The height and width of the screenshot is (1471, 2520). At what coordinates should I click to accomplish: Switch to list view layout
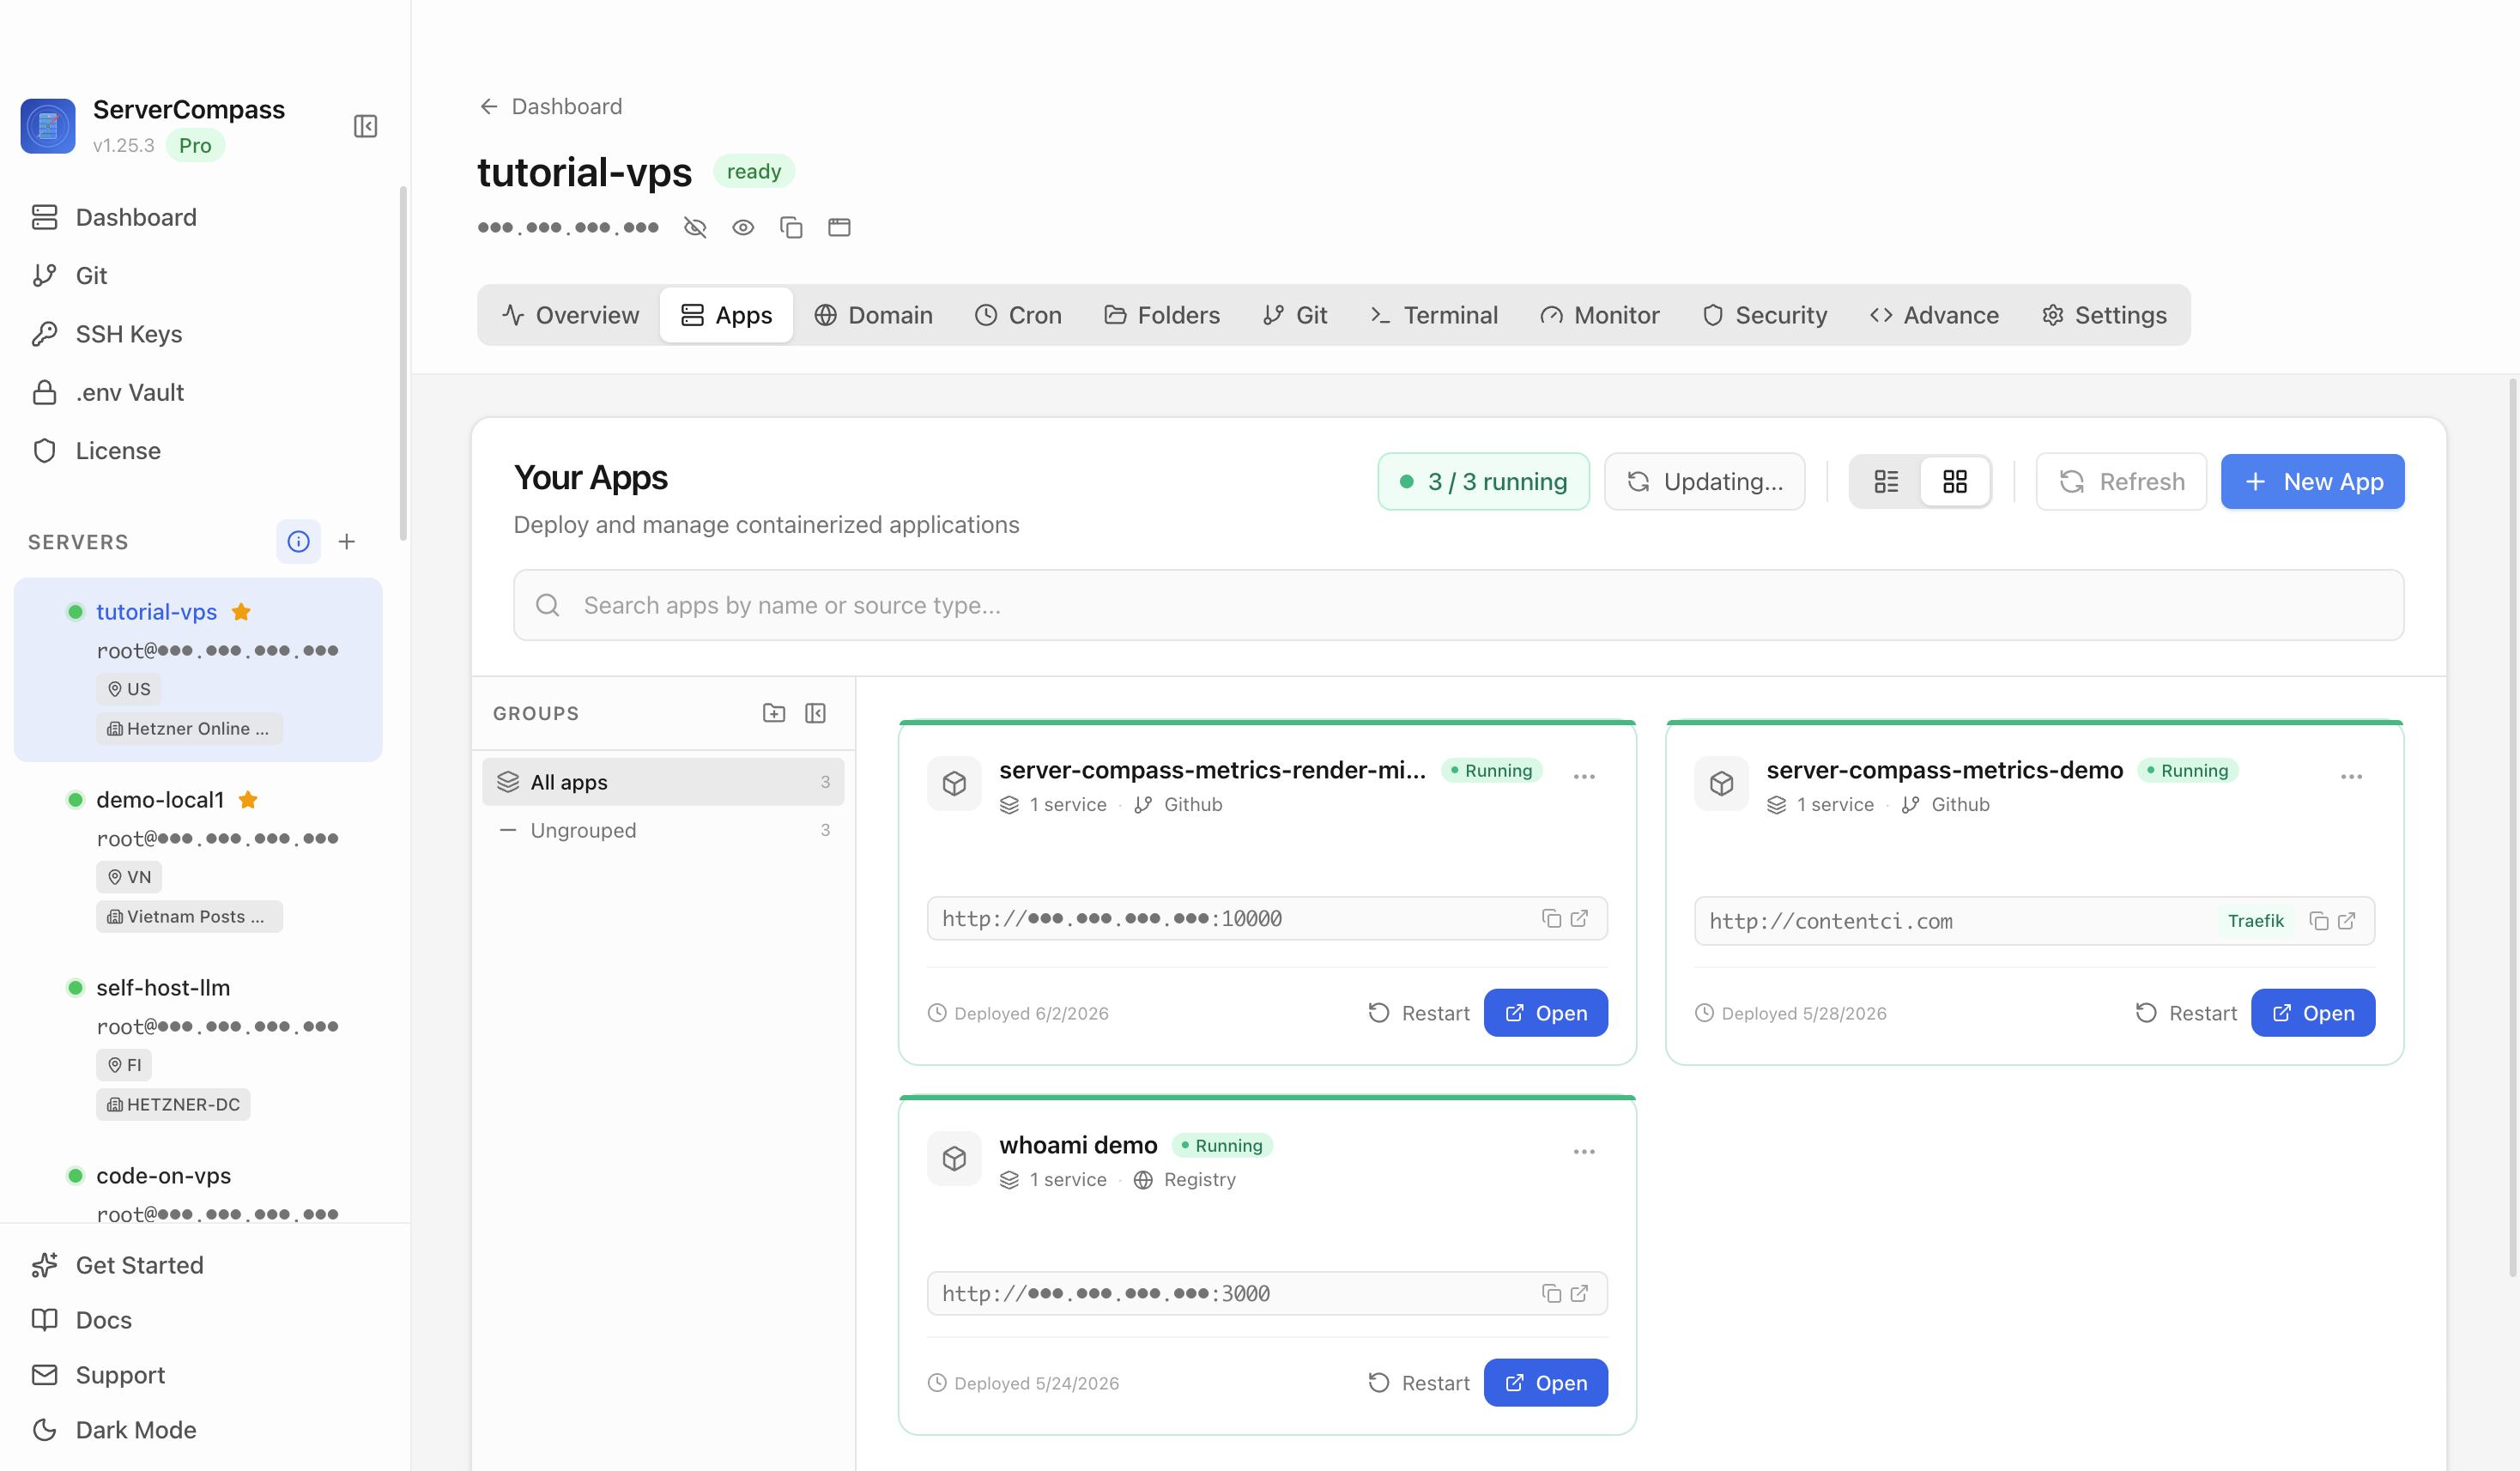click(1886, 482)
